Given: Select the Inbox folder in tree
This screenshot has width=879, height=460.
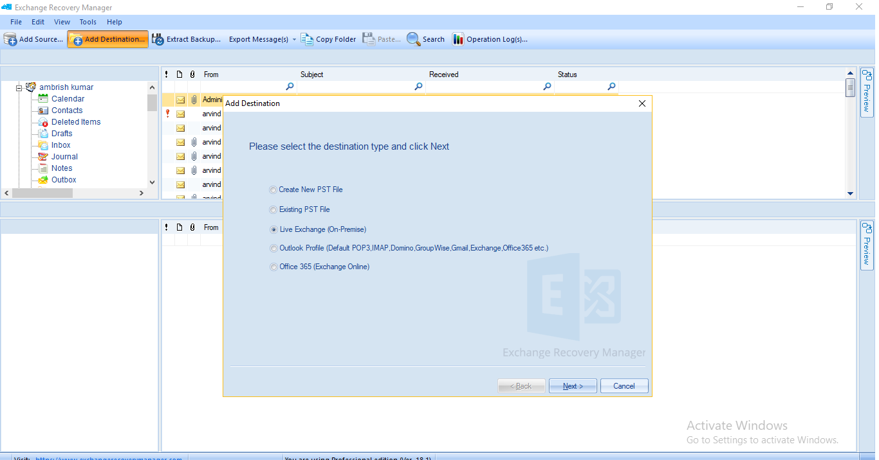Looking at the screenshot, I should click(61, 145).
